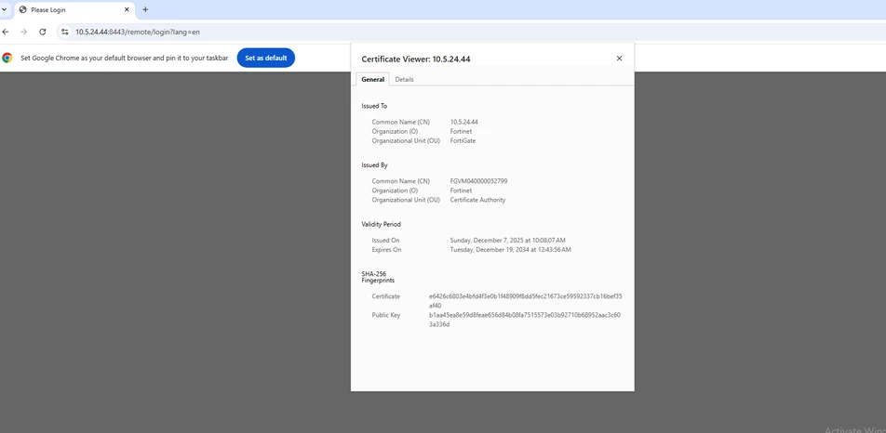The height and width of the screenshot is (433, 886).
Task: Click issuer name FGVM040000052799
Action: pyautogui.click(x=478, y=181)
